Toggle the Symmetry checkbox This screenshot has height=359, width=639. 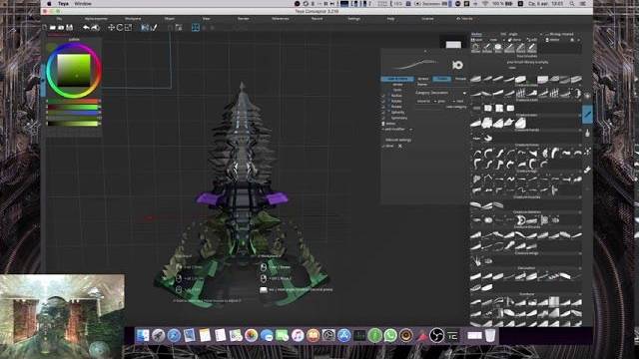pos(383,118)
